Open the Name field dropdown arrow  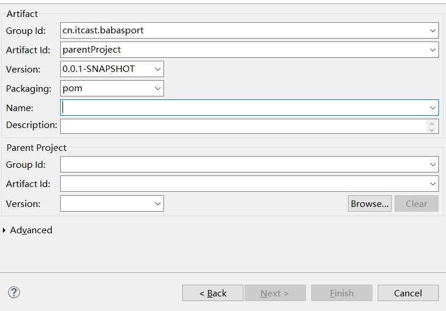tap(433, 108)
